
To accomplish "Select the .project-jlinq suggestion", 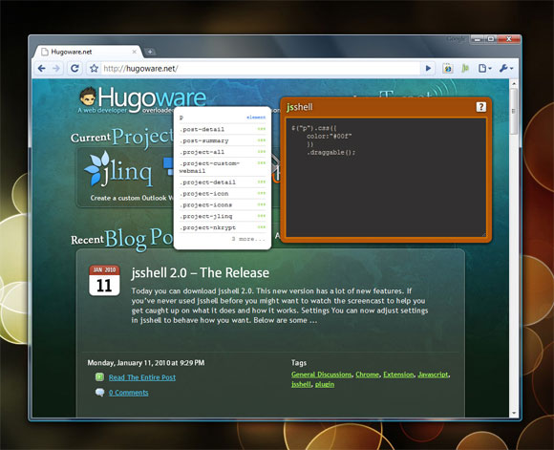I will click(x=223, y=216).
